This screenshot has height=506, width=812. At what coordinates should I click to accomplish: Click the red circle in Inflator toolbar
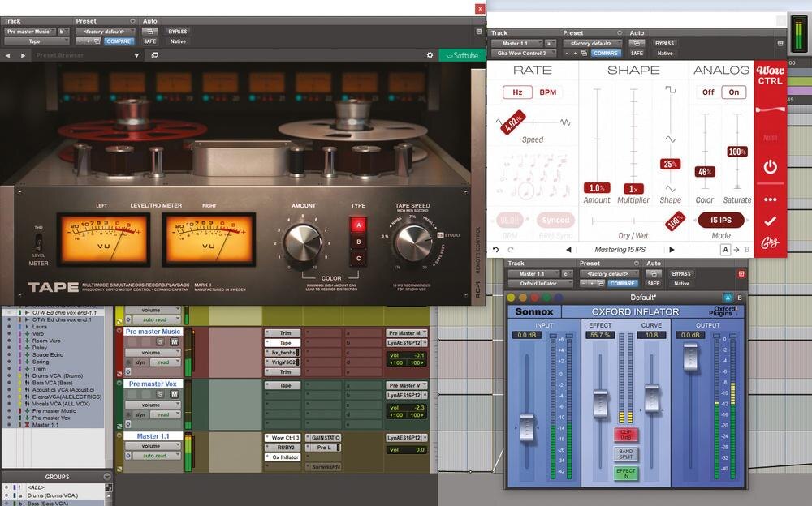[x=534, y=298]
